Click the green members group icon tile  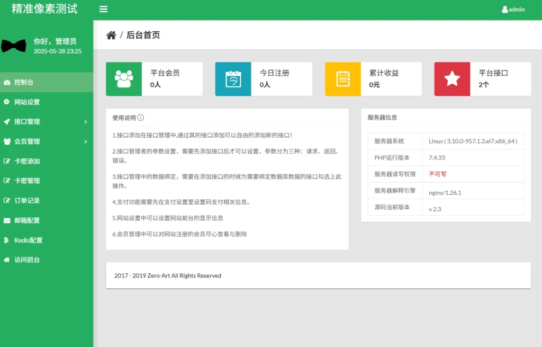point(124,79)
